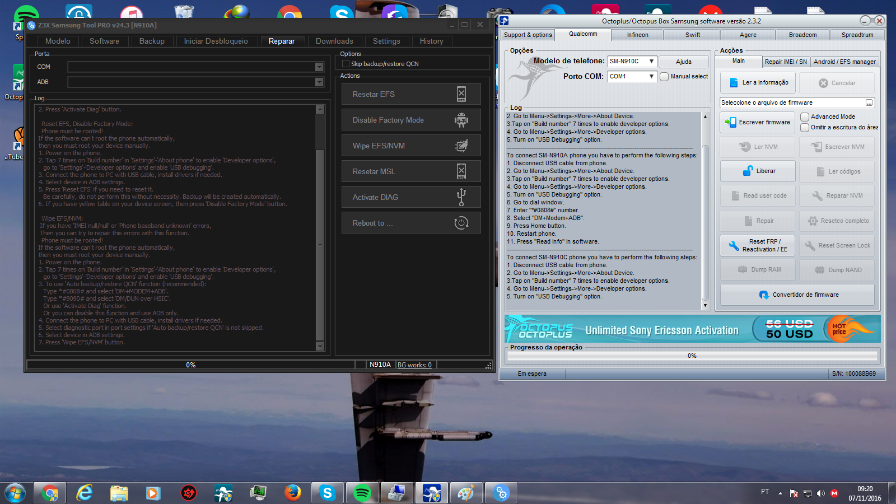
Task: Open the Backup tab in Z3X
Action: [x=152, y=41]
